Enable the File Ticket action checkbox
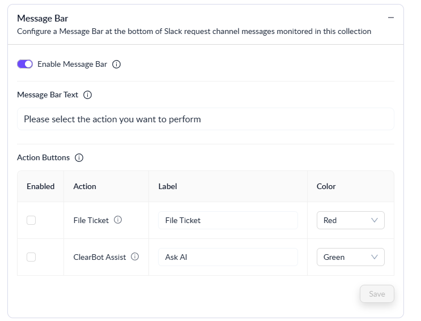The image size is (421, 321). point(31,220)
